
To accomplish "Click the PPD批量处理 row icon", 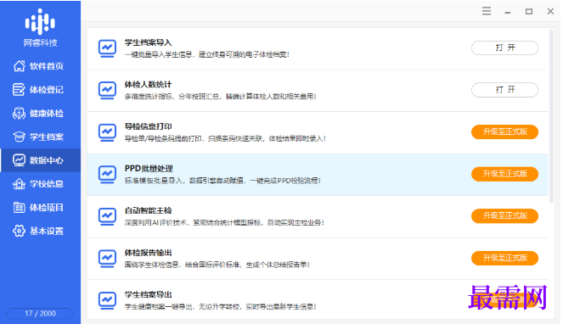I will [x=107, y=175].
